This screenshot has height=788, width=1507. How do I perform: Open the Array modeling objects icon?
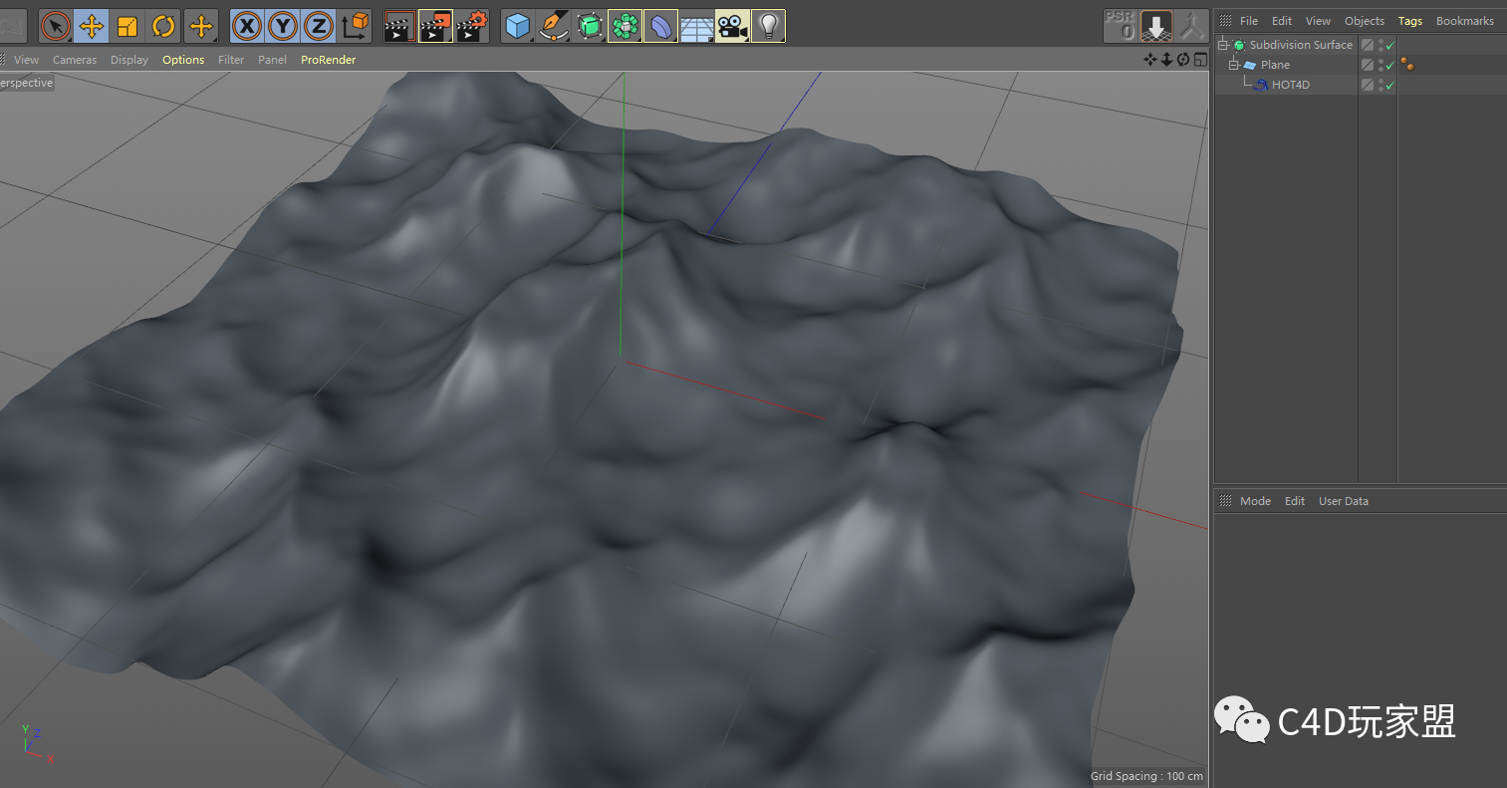pyautogui.click(x=626, y=26)
